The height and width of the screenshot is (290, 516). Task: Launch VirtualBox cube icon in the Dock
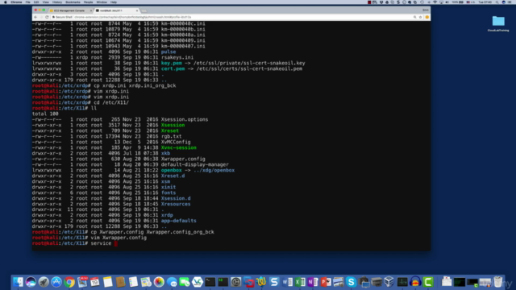[x=389, y=282]
